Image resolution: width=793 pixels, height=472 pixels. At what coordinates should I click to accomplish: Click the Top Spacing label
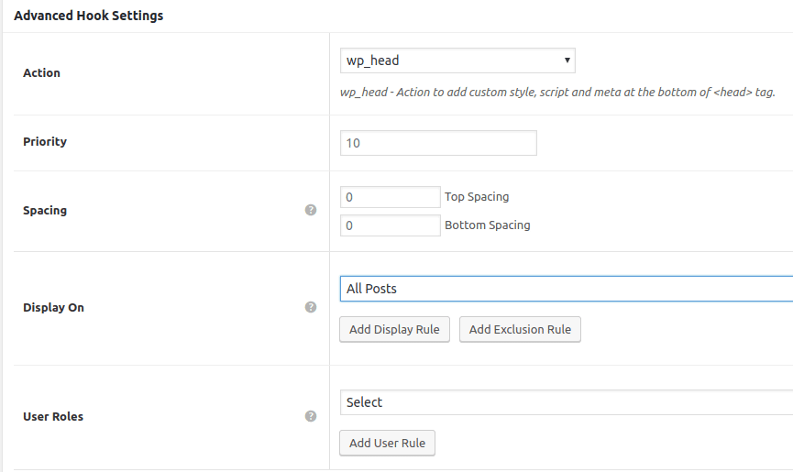[477, 196]
